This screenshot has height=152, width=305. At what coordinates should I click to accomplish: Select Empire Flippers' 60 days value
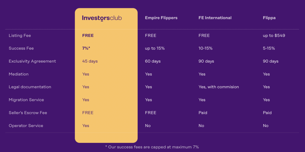pos(153,61)
